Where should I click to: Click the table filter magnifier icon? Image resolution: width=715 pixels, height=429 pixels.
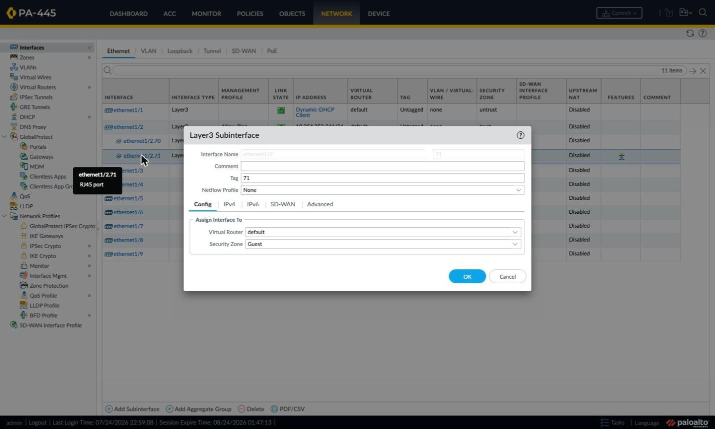coord(107,70)
